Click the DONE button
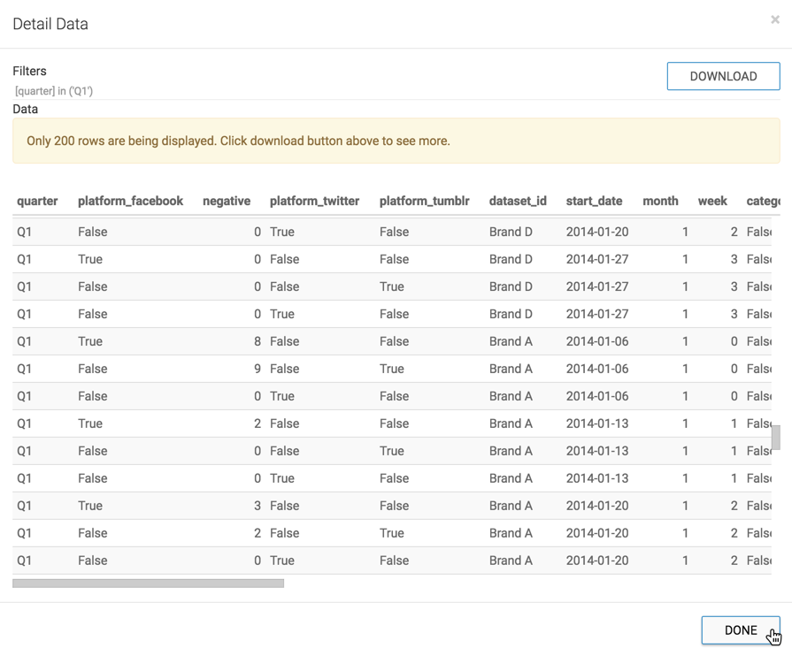The width and height of the screenshot is (792, 656). pos(740,629)
